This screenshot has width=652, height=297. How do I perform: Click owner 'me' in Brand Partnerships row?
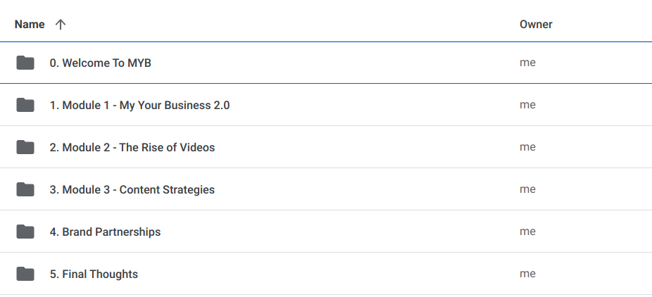point(527,232)
